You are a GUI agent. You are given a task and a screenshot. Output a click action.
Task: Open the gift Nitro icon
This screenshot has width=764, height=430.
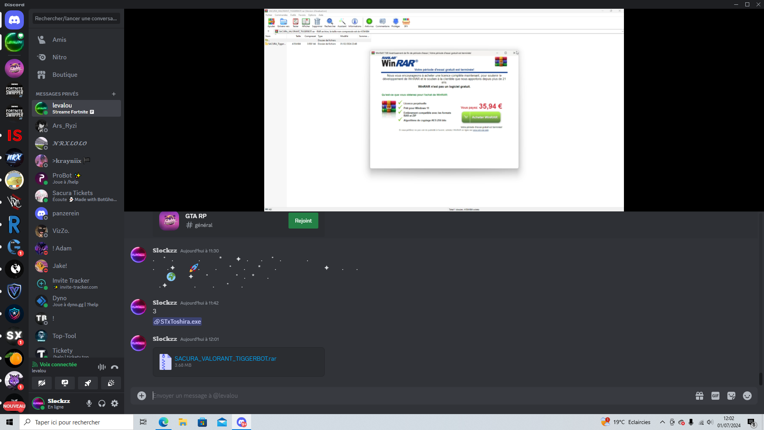(x=700, y=395)
